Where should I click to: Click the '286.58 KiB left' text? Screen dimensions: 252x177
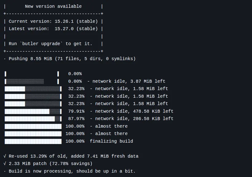tap(153, 119)
